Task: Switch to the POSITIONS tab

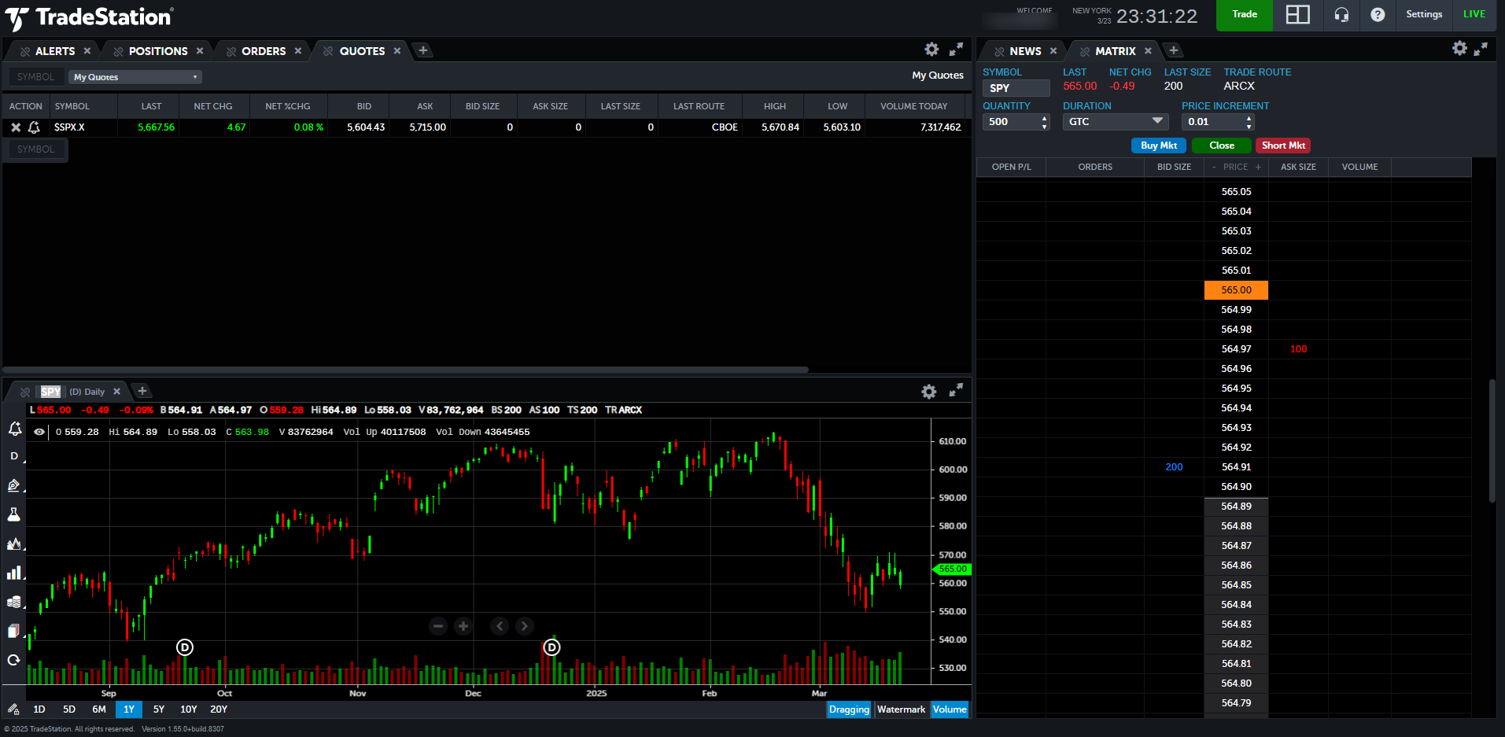Action: click(x=158, y=51)
